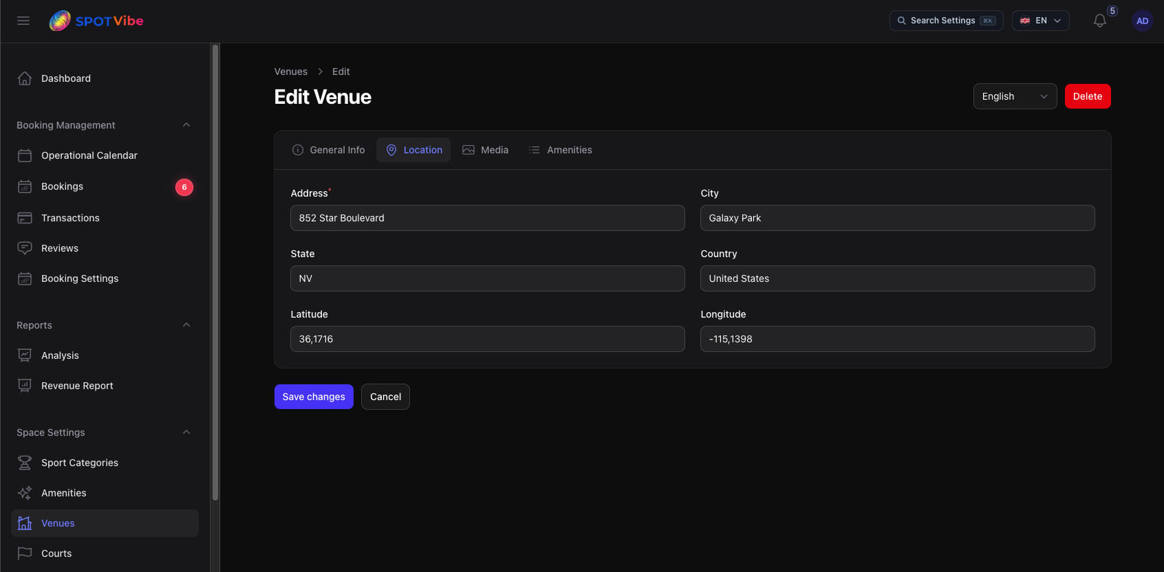This screenshot has height=572, width=1164.
Task: Click the Transactions card icon
Action: pos(25,218)
